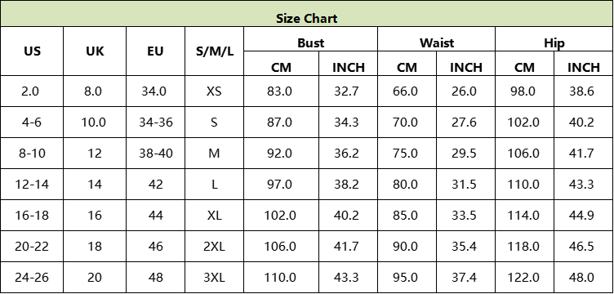Screen dimensions: 614x294
Task: Select the US column header
Action: [x=32, y=51]
